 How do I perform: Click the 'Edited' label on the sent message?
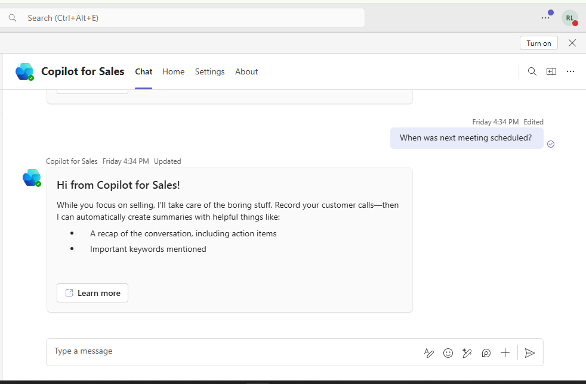click(x=533, y=122)
